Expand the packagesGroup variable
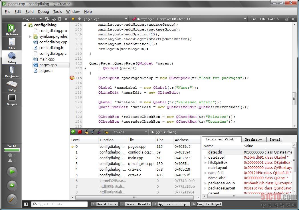The height and width of the screenshot is (210, 299). [x=205, y=183]
